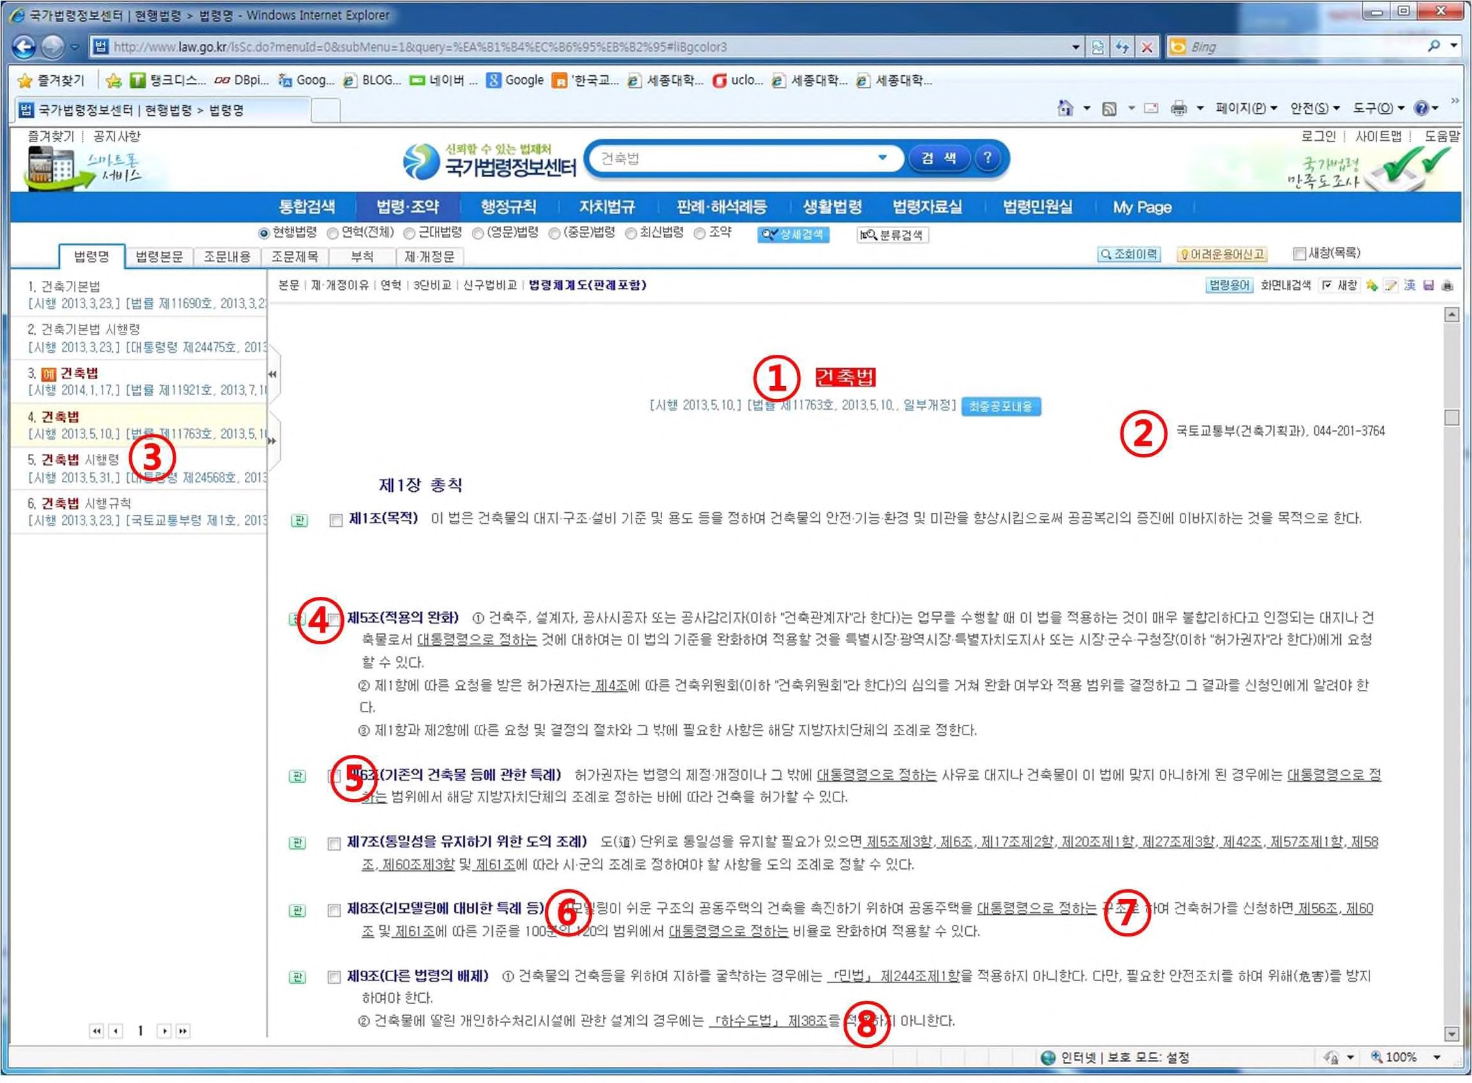
Task: Tick the checkbox for 제7조
Action: click(334, 843)
